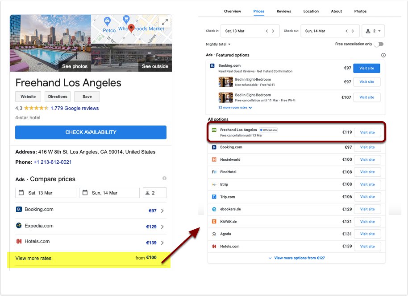Call phone number +1 213-612-0021 link
The height and width of the screenshot is (296, 408).
tap(53, 162)
